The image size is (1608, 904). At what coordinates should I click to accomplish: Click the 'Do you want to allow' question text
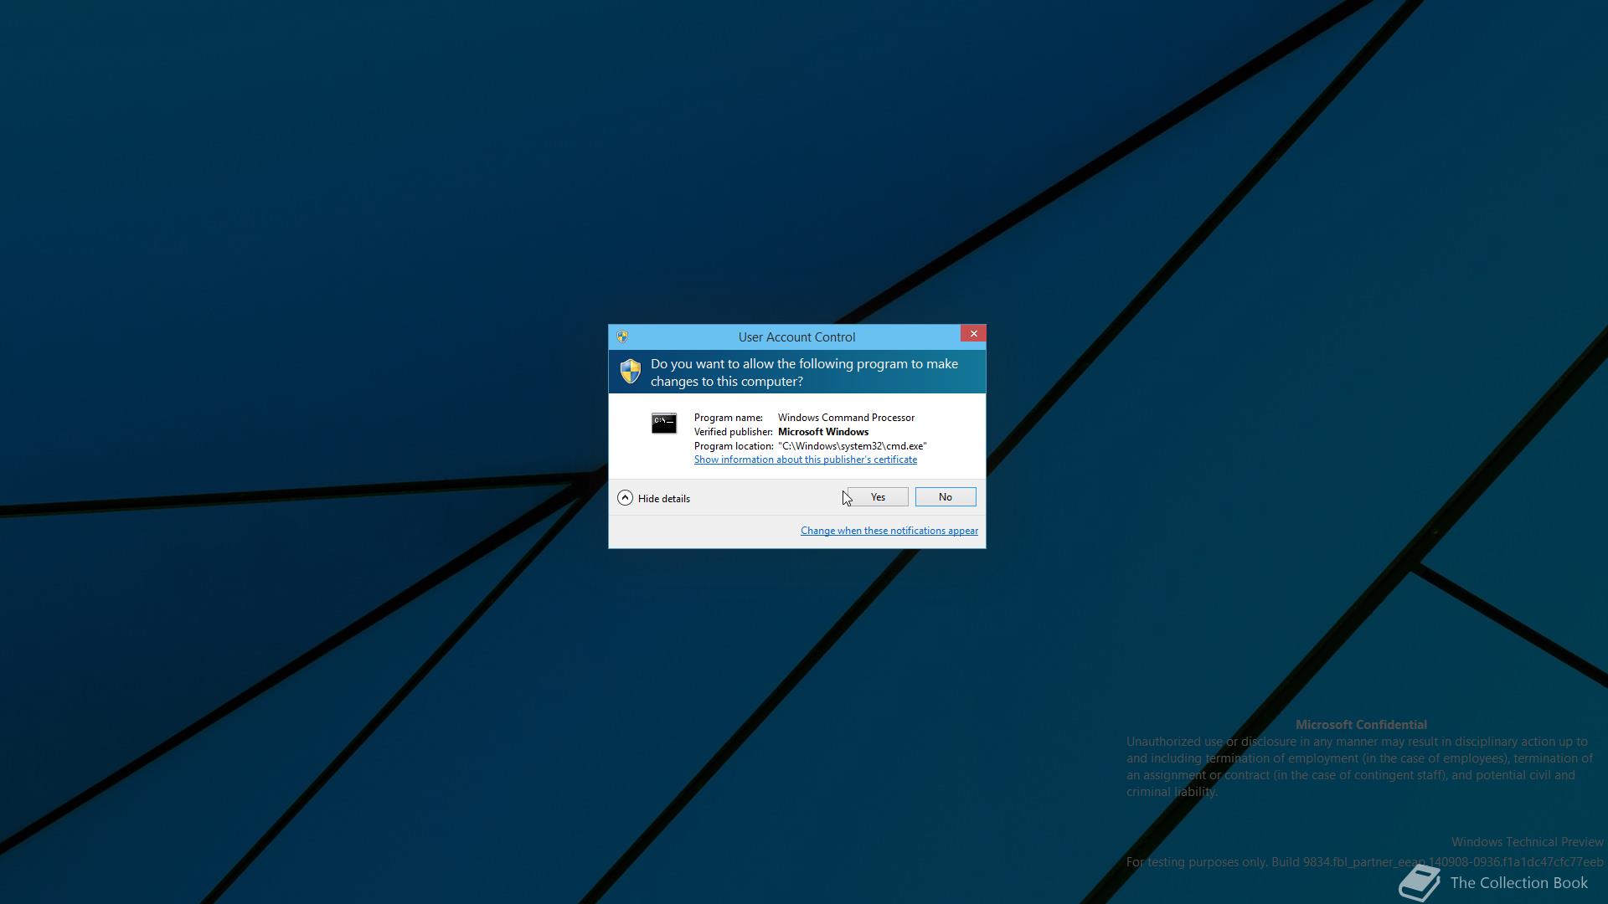tap(804, 372)
